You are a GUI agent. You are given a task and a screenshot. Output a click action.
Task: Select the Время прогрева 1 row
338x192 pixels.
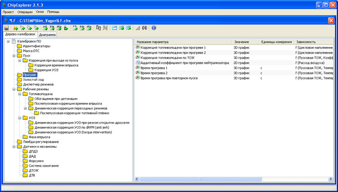pos(154,68)
